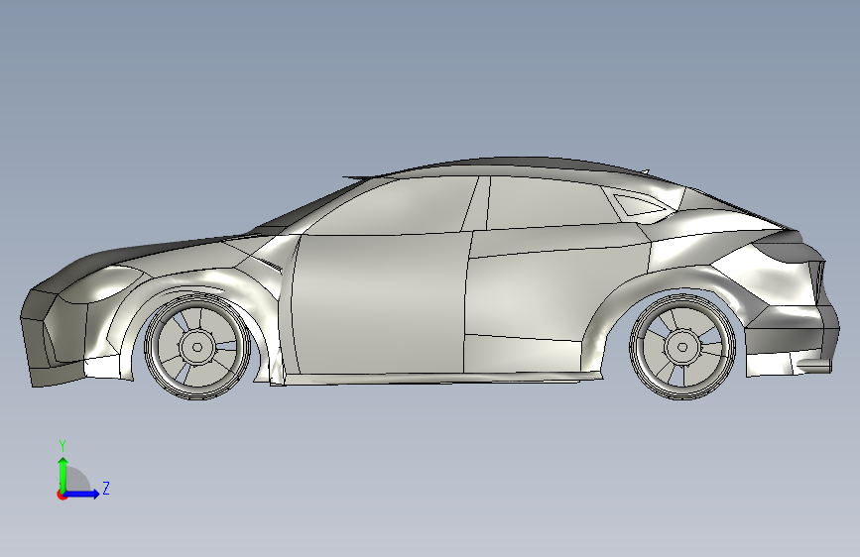
Task: Select the front door panel face
Action: (379, 304)
